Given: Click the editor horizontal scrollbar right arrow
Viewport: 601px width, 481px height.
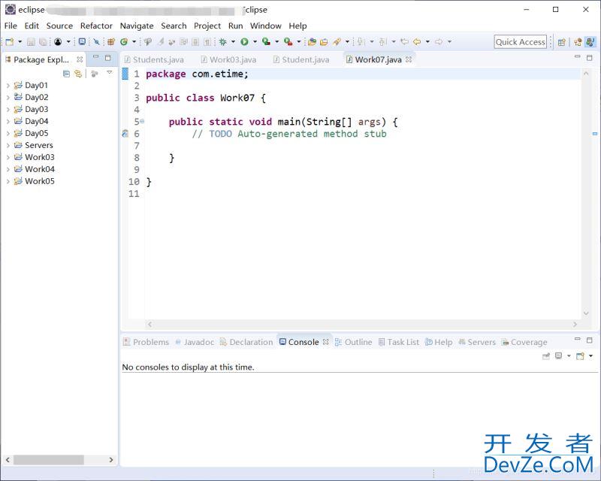Looking at the screenshot, I should click(x=575, y=324).
